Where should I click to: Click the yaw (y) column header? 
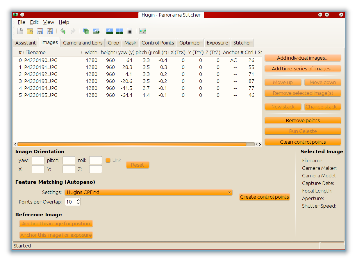(x=126, y=52)
